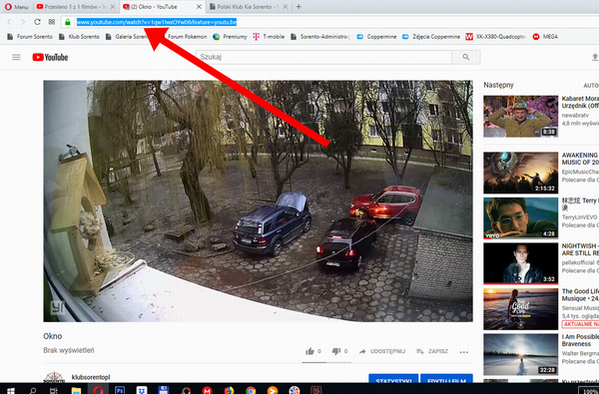Open The Good Life thumbnail
Screen dimensions: 599x394
tap(521, 309)
